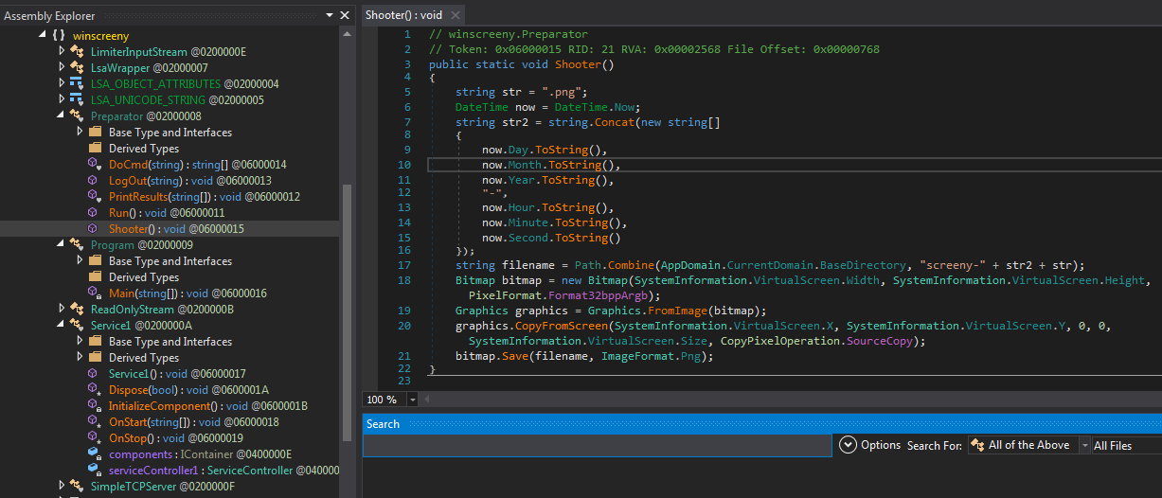Image resolution: width=1162 pixels, height=498 pixels.
Task: Expand the search Options chevron button
Action: tap(847, 445)
